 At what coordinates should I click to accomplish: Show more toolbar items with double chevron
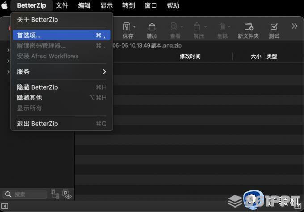pyautogui.click(x=295, y=26)
